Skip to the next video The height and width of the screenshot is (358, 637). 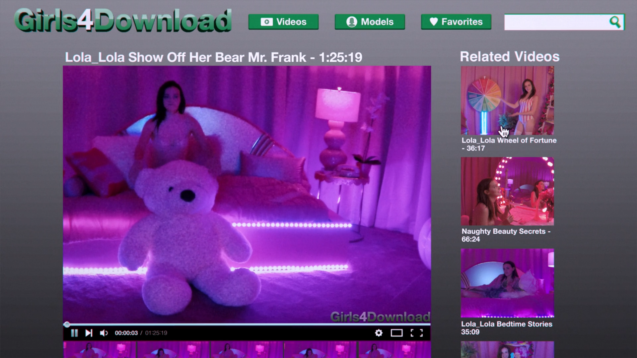pyautogui.click(x=89, y=333)
